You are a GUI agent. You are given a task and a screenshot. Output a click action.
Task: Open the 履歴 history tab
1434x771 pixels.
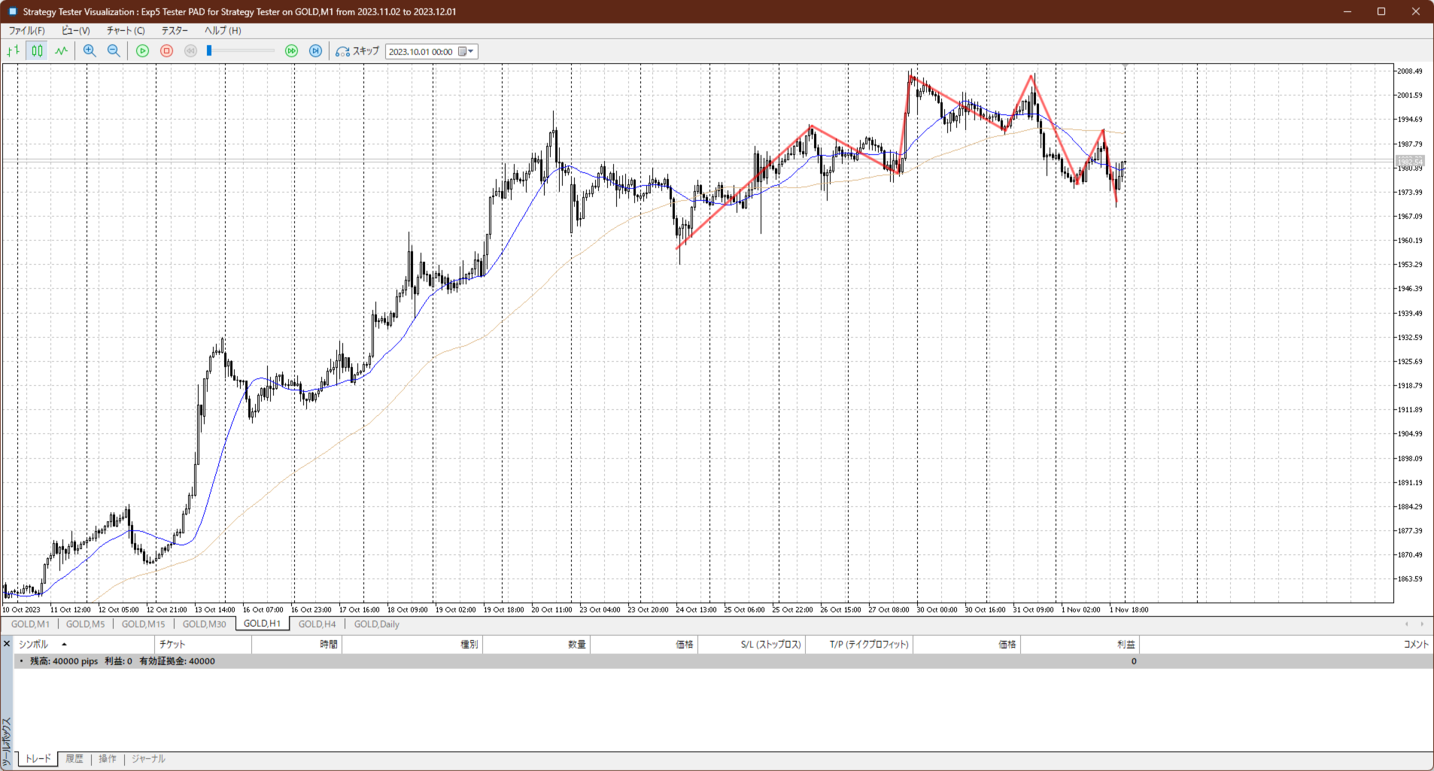click(74, 759)
